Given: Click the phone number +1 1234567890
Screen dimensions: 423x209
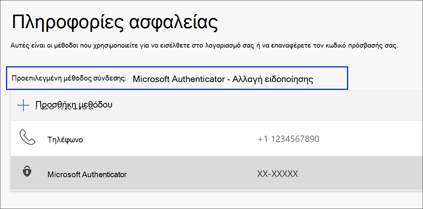Looking at the screenshot, I should [x=288, y=139].
